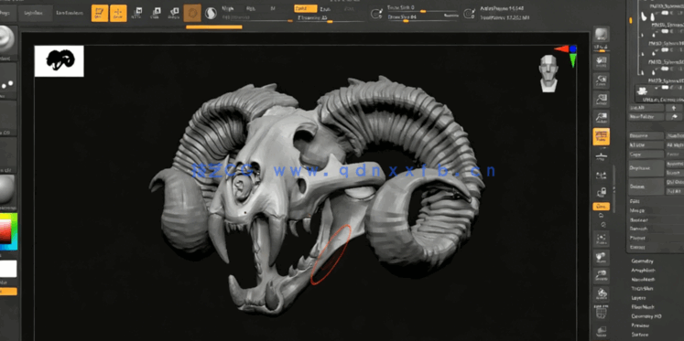Toggle the highlighted orange Qvz button

[601, 207]
